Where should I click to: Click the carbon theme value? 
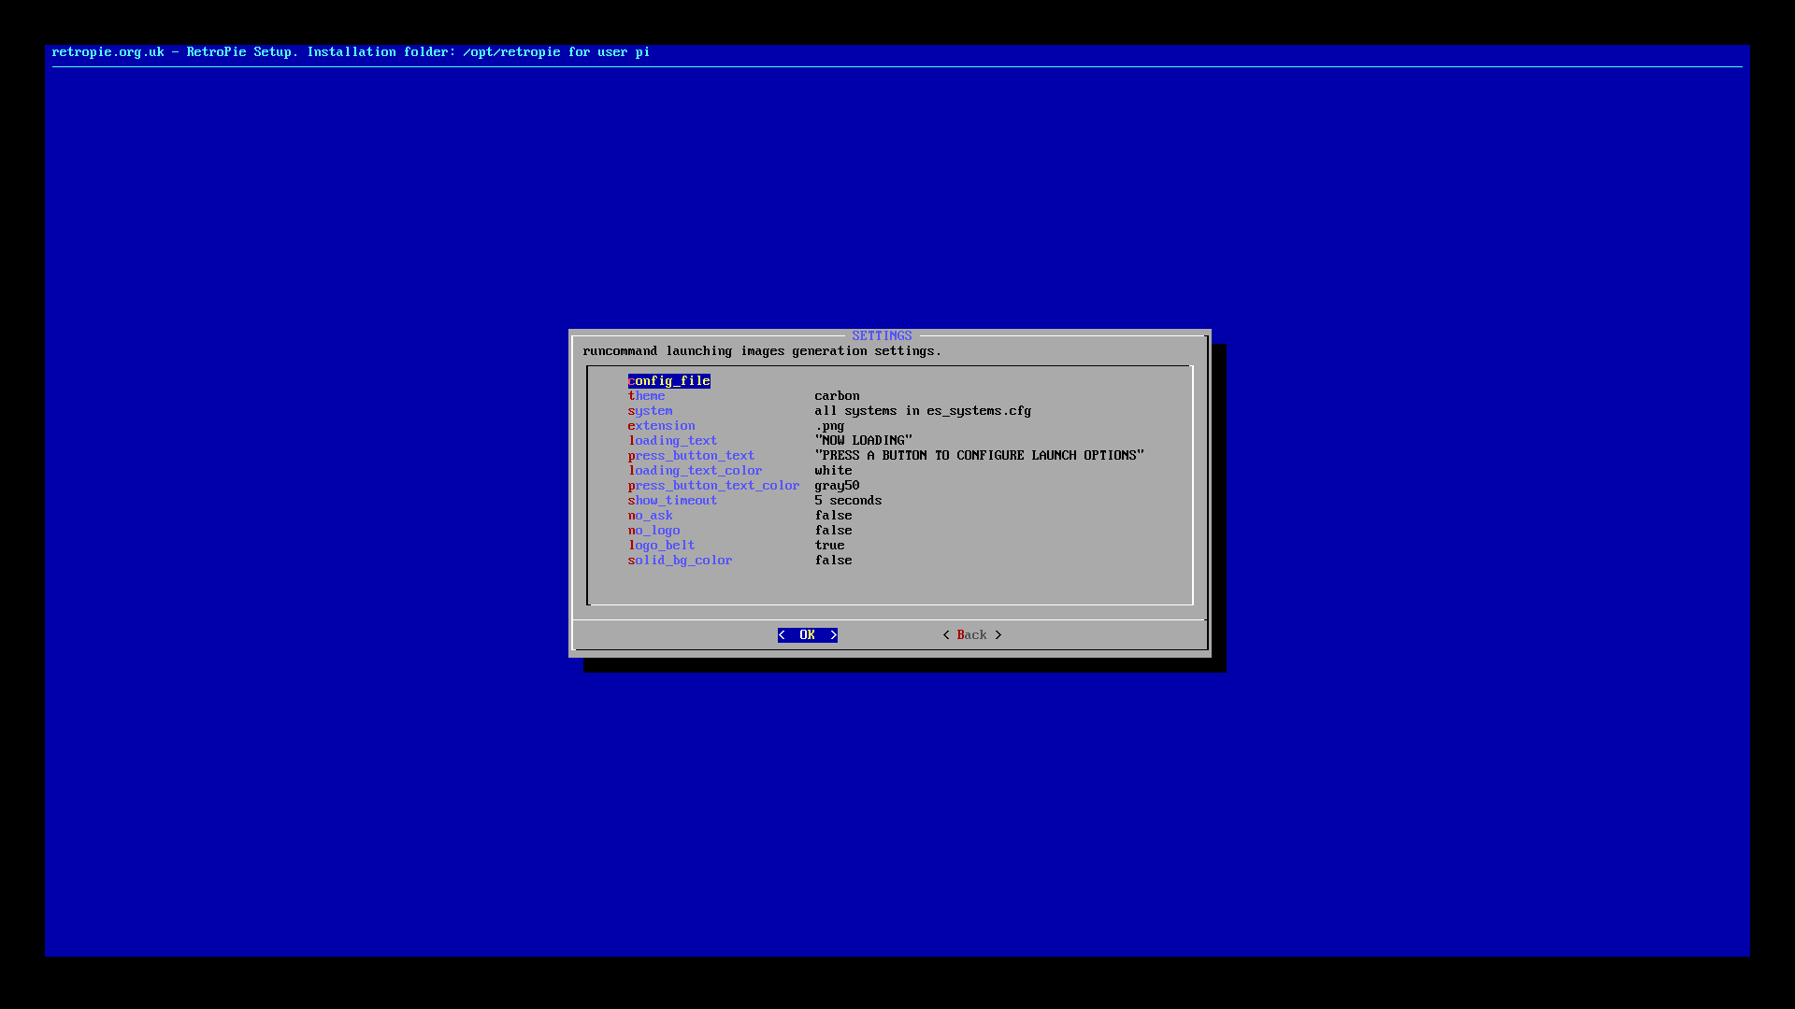click(837, 396)
